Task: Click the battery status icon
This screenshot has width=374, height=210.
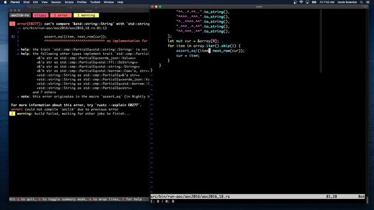Action: [314, 2]
